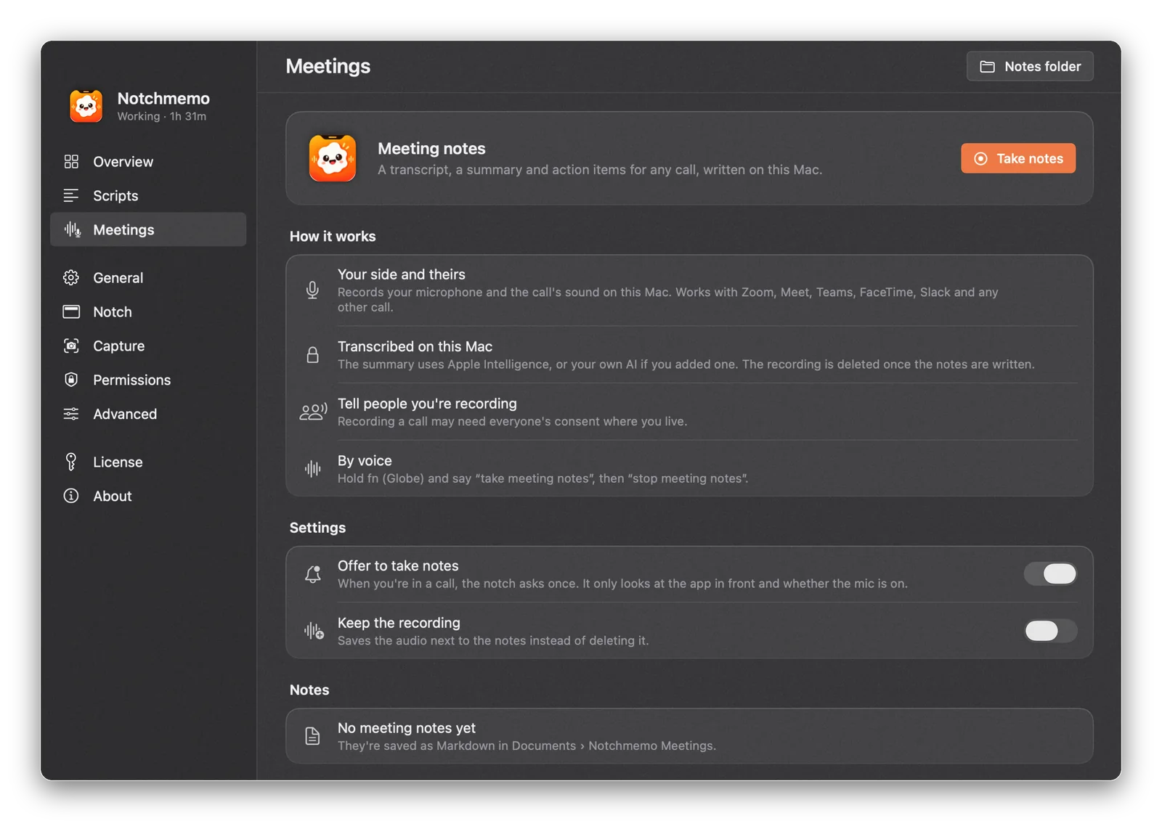Disable the Offer to take notes switch

click(1050, 573)
